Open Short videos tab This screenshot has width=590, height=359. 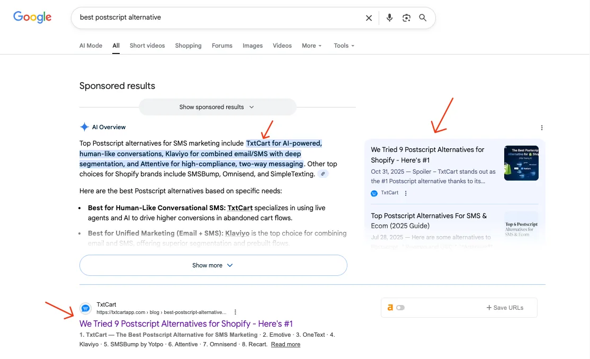pyautogui.click(x=147, y=46)
